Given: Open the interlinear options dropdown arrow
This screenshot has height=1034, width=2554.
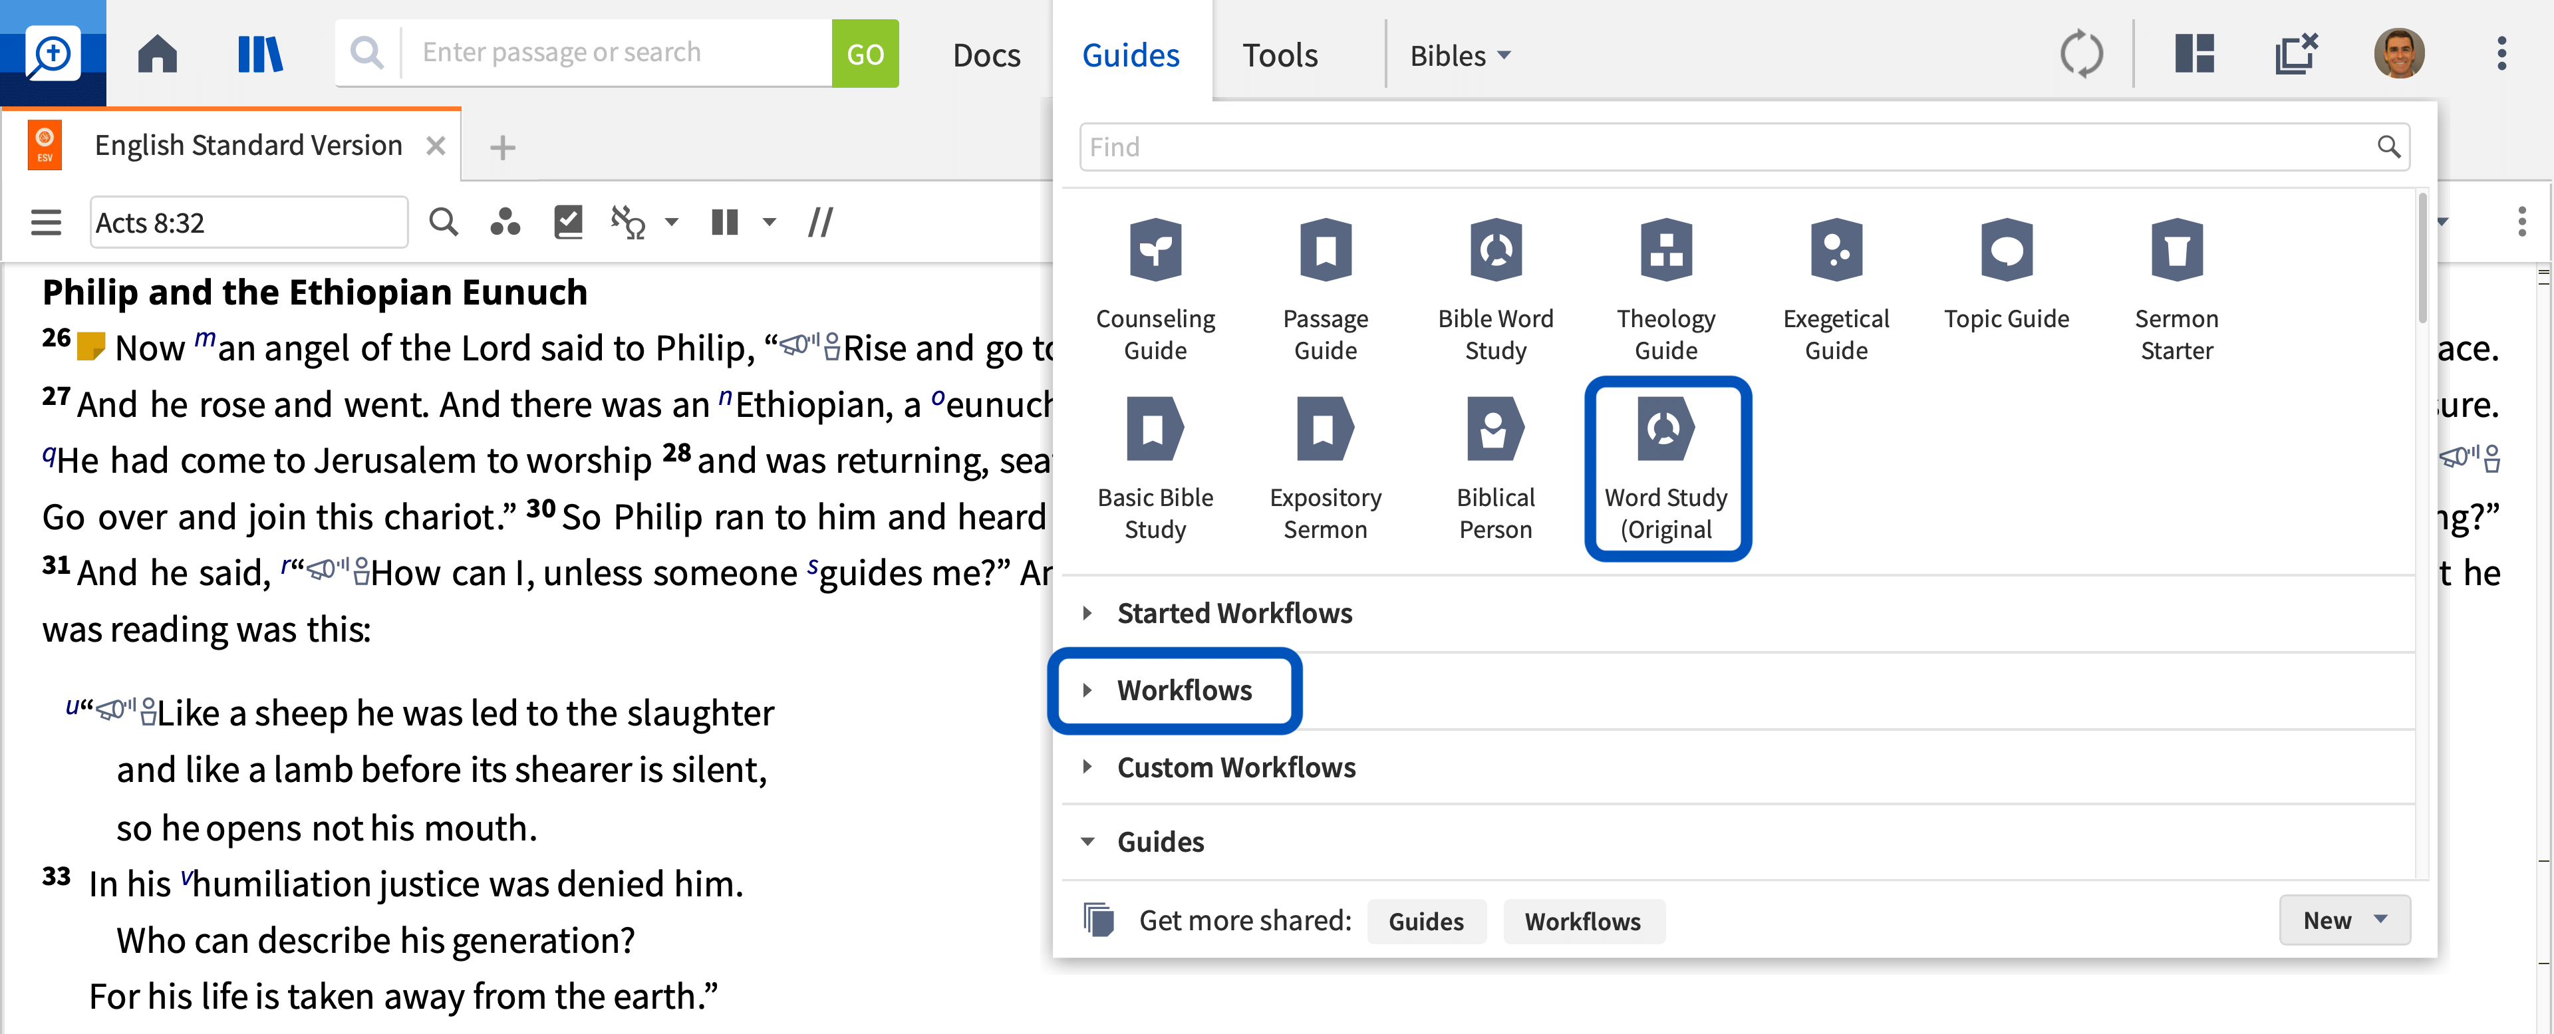Looking at the screenshot, I should pos(671,222).
